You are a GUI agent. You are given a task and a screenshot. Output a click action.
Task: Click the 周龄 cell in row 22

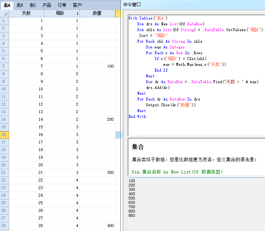click(x=62, y=180)
